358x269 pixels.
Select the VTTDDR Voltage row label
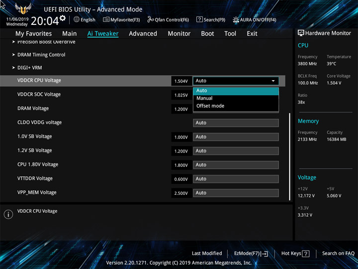point(35,178)
